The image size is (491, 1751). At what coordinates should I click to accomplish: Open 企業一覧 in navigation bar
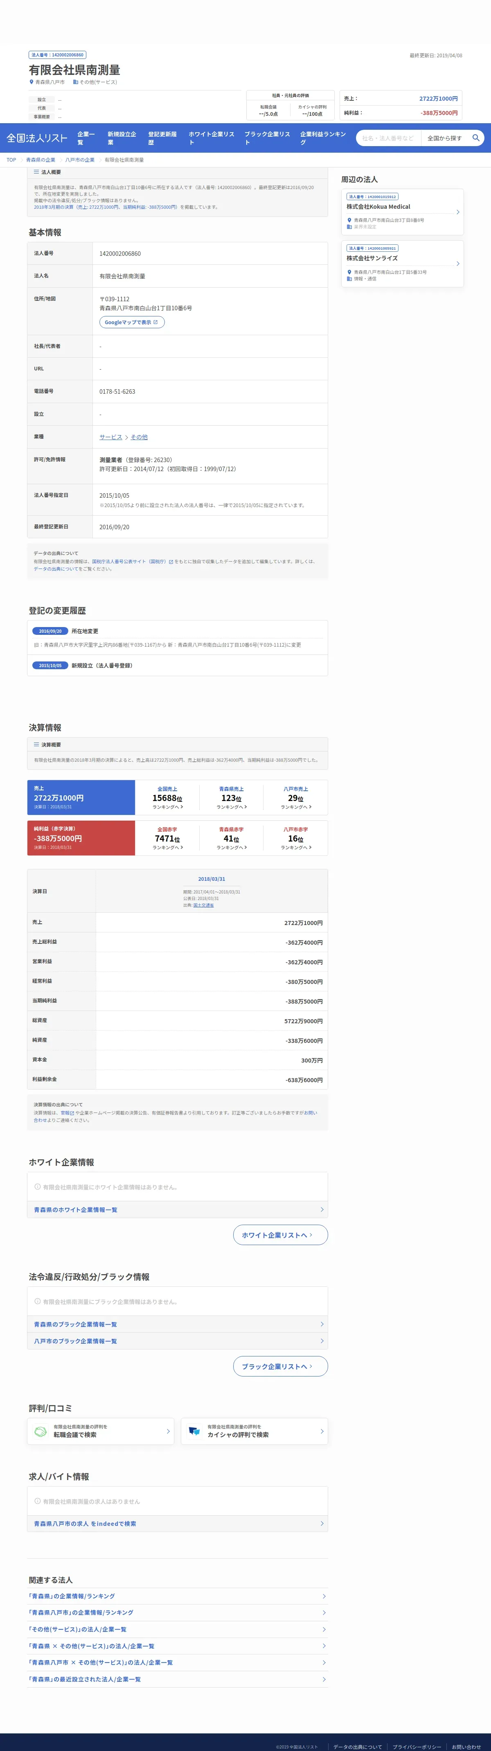(86, 138)
